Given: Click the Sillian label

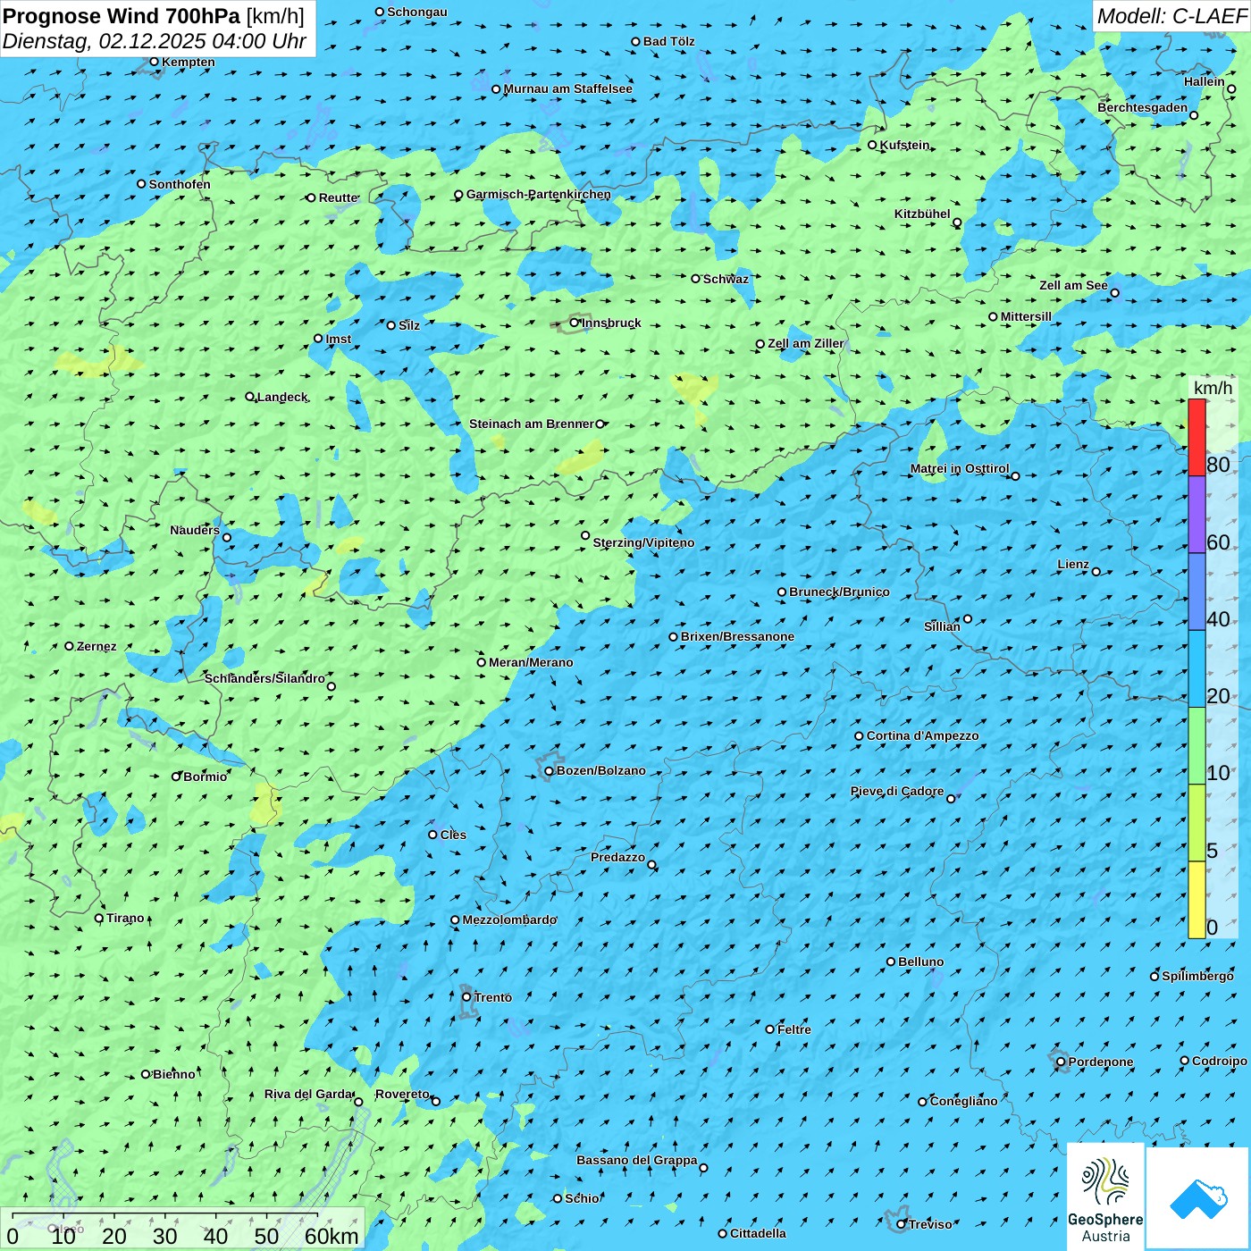Looking at the screenshot, I should coord(942,626).
